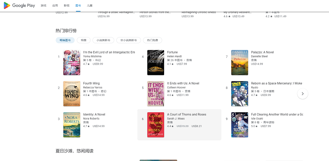Open the Danielle Steel Palazzo cover
The width and height of the screenshot is (329, 161).
tap(240, 63)
